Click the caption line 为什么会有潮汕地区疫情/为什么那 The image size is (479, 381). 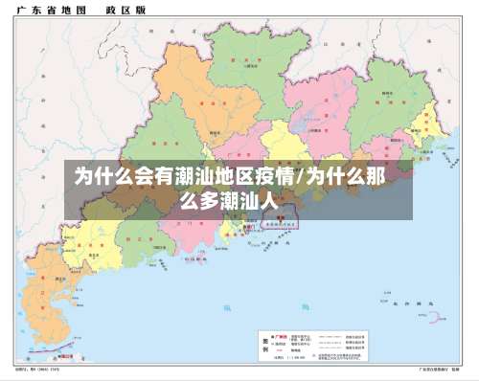pos(230,176)
